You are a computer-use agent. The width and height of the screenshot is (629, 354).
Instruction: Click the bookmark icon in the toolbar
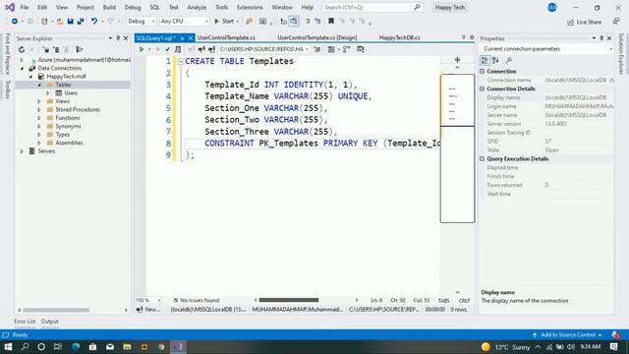pyautogui.click(x=331, y=22)
